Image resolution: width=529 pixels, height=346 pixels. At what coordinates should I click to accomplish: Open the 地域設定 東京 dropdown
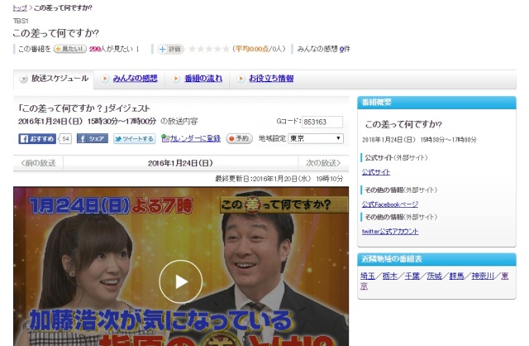pos(316,139)
